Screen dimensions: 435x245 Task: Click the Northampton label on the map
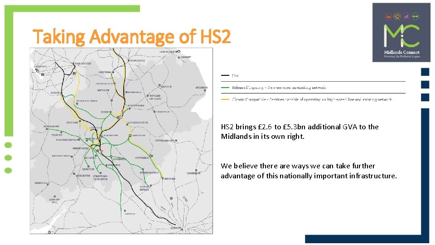(x=149, y=172)
